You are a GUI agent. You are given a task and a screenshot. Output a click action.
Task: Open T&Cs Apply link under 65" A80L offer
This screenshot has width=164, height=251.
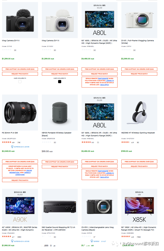(105, 85)
